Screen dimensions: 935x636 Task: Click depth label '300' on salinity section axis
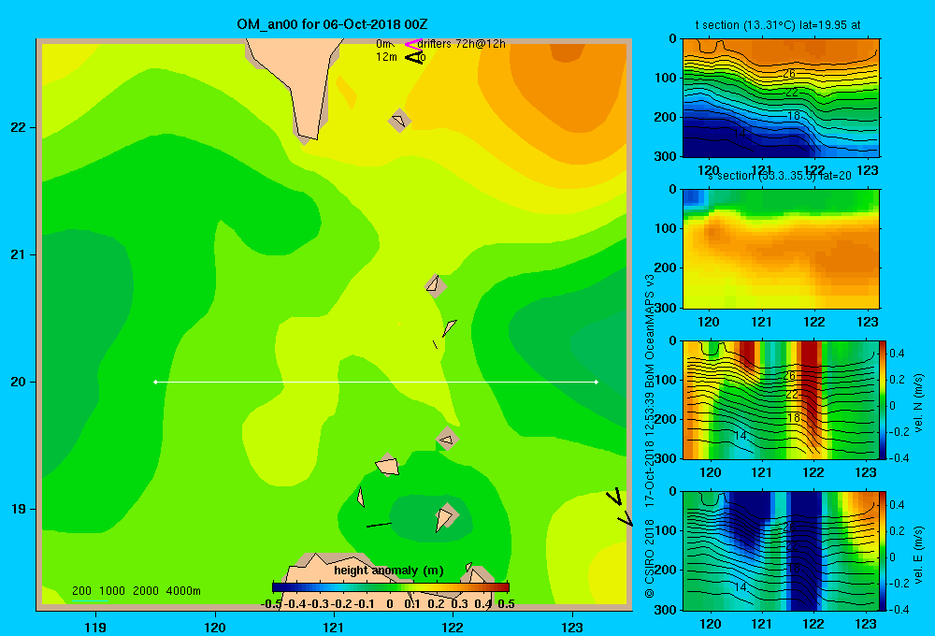(665, 308)
